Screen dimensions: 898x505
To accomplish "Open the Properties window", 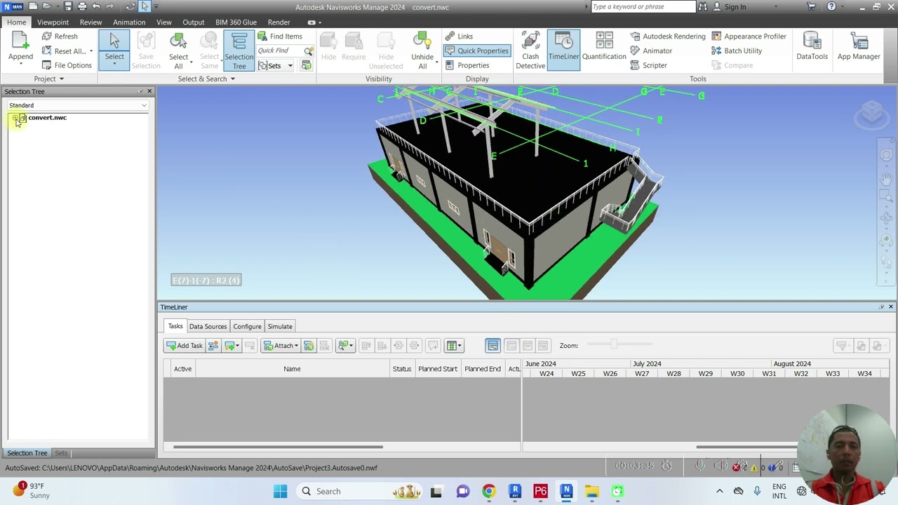I will pyautogui.click(x=467, y=65).
